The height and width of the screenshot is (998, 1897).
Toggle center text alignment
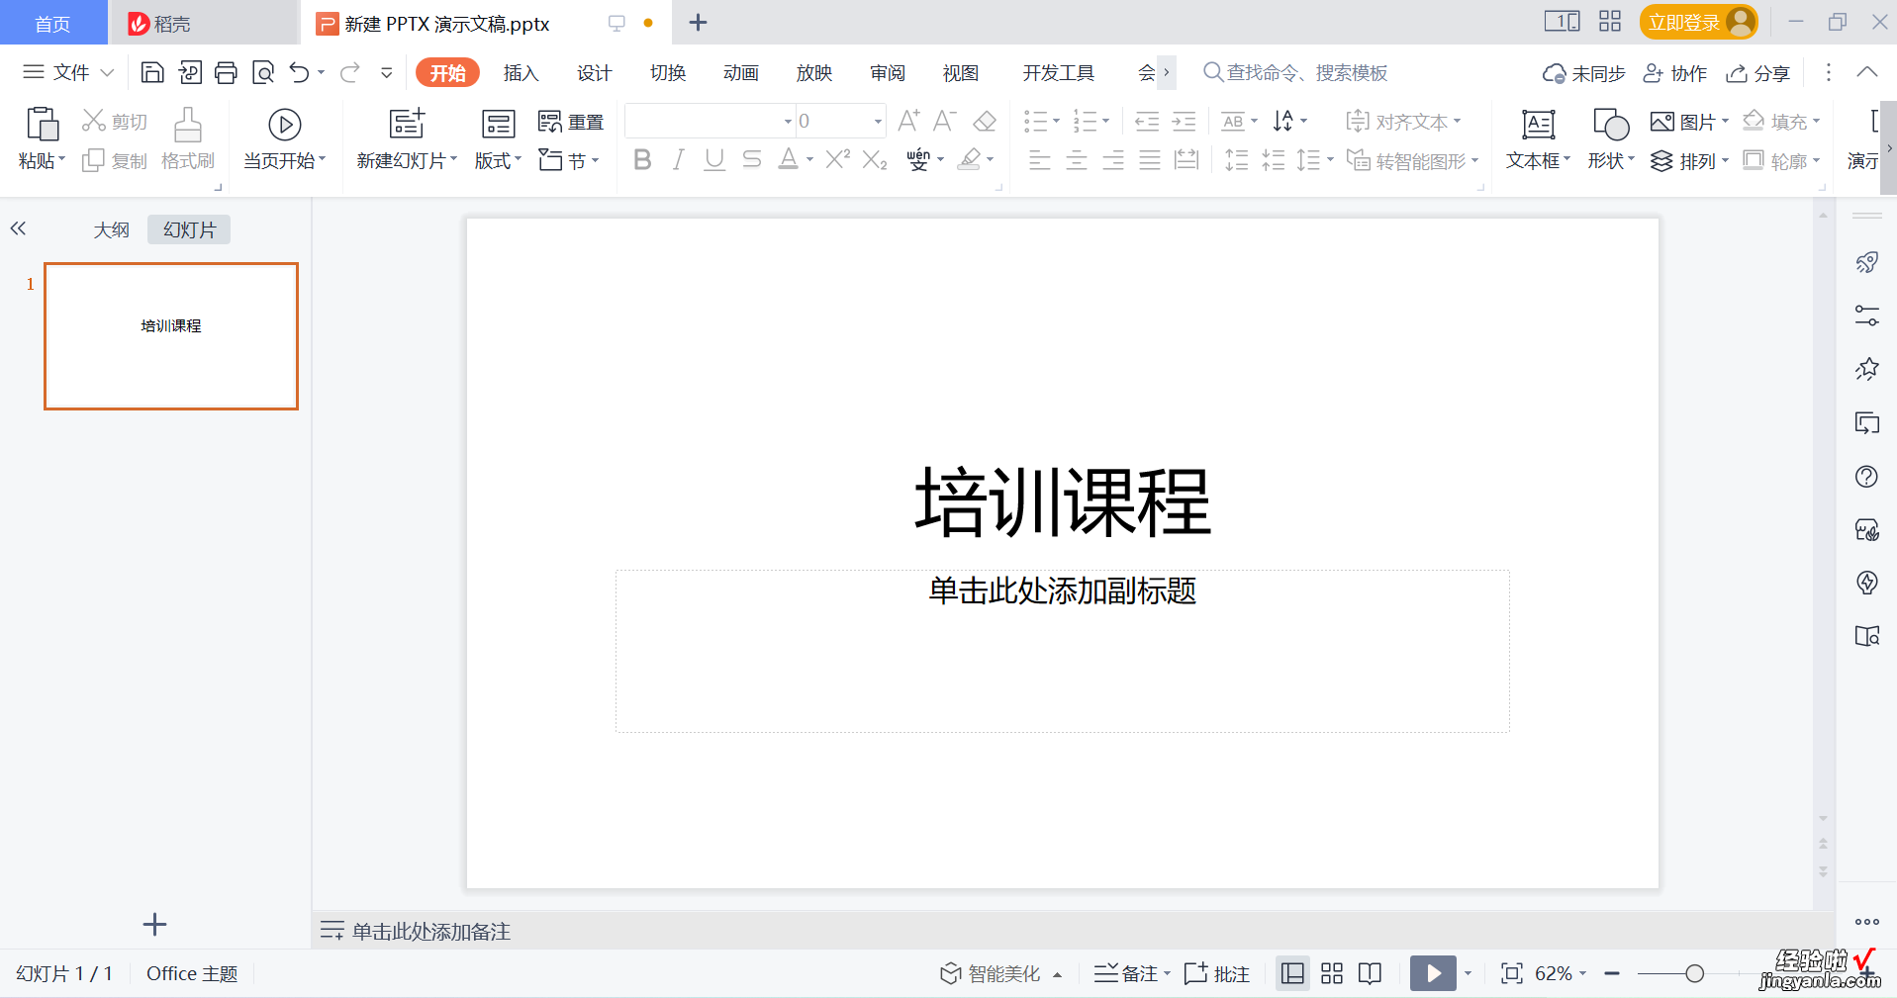click(x=1077, y=159)
